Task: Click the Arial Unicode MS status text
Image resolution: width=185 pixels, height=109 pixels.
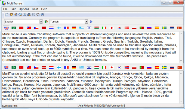Action: 102,105
